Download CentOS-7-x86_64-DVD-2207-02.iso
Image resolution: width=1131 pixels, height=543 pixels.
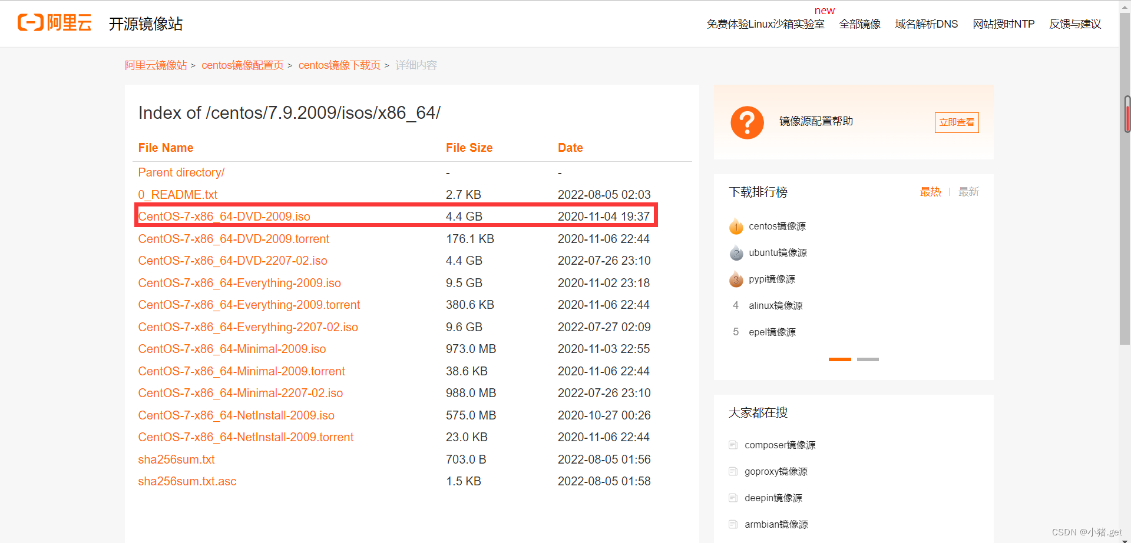(x=233, y=261)
